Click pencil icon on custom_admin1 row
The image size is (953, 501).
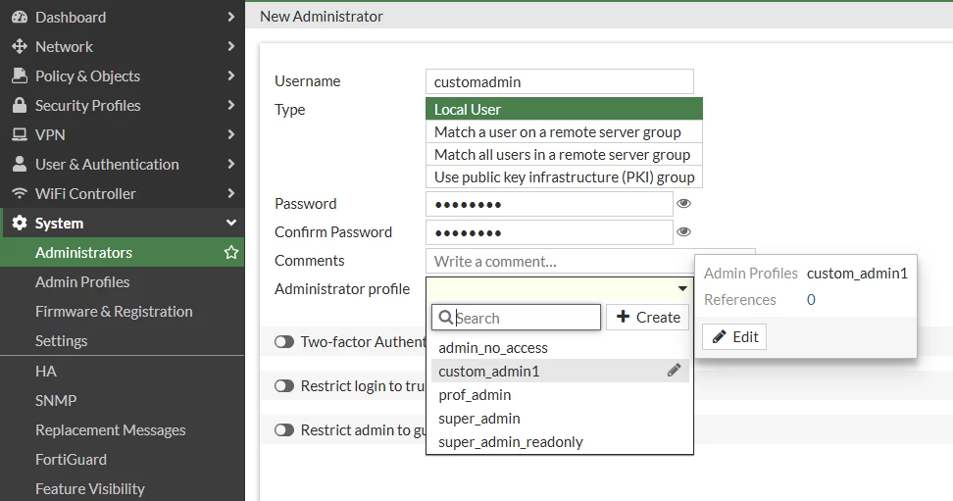point(674,371)
